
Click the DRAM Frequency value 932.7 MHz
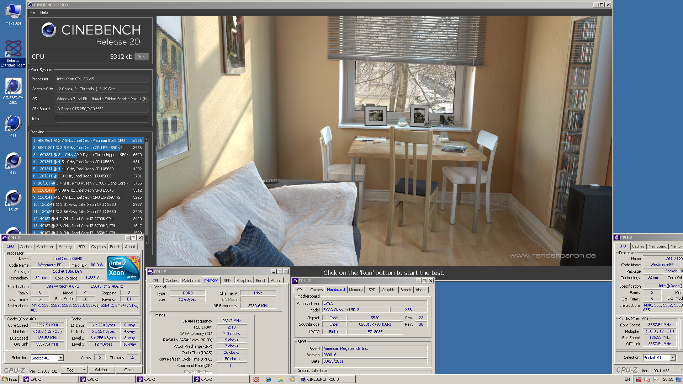232,321
